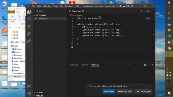The width and height of the screenshot is (173, 97).
Task: Switch to the TERMINAL panel tab
Action: tap(95, 65)
